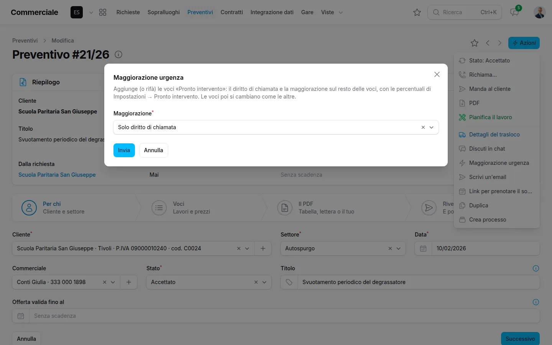Select PDF action
Viewport: 552px width, 345px height.
(x=497, y=103)
